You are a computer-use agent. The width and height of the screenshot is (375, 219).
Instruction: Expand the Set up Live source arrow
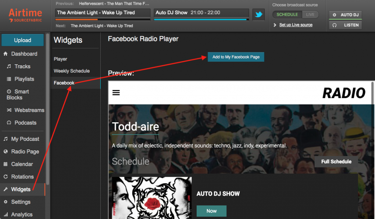[x=275, y=25]
